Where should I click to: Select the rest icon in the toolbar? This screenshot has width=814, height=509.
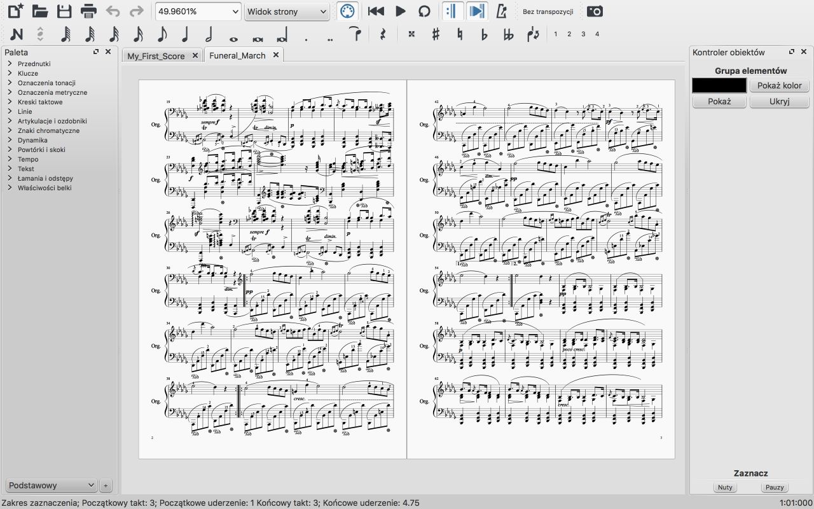click(383, 34)
